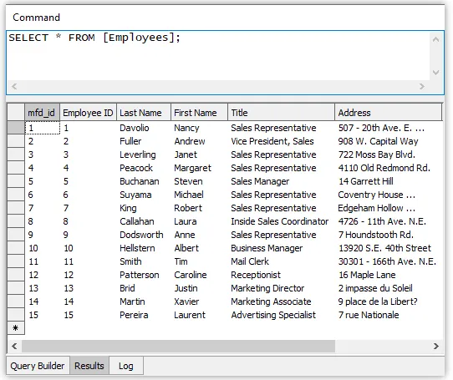Image resolution: width=453 pixels, height=380 pixels.
Task: Click inside the SQL command text box
Action: click(x=218, y=55)
